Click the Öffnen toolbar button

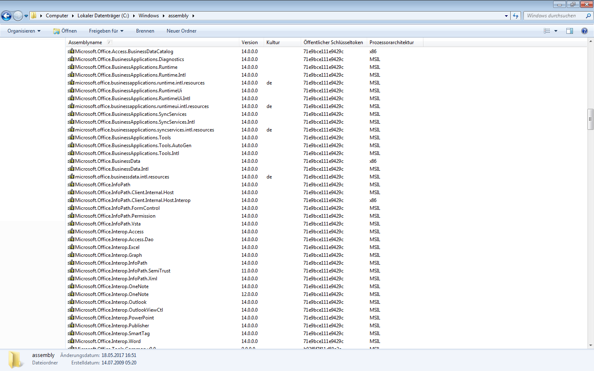coord(65,31)
